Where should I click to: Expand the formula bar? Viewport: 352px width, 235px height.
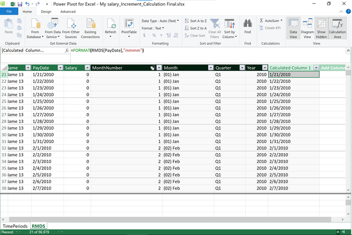pos(348,51)
